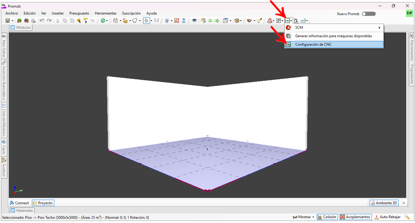
Task: Click the print preview printer icon
Action: click(33, 21)
